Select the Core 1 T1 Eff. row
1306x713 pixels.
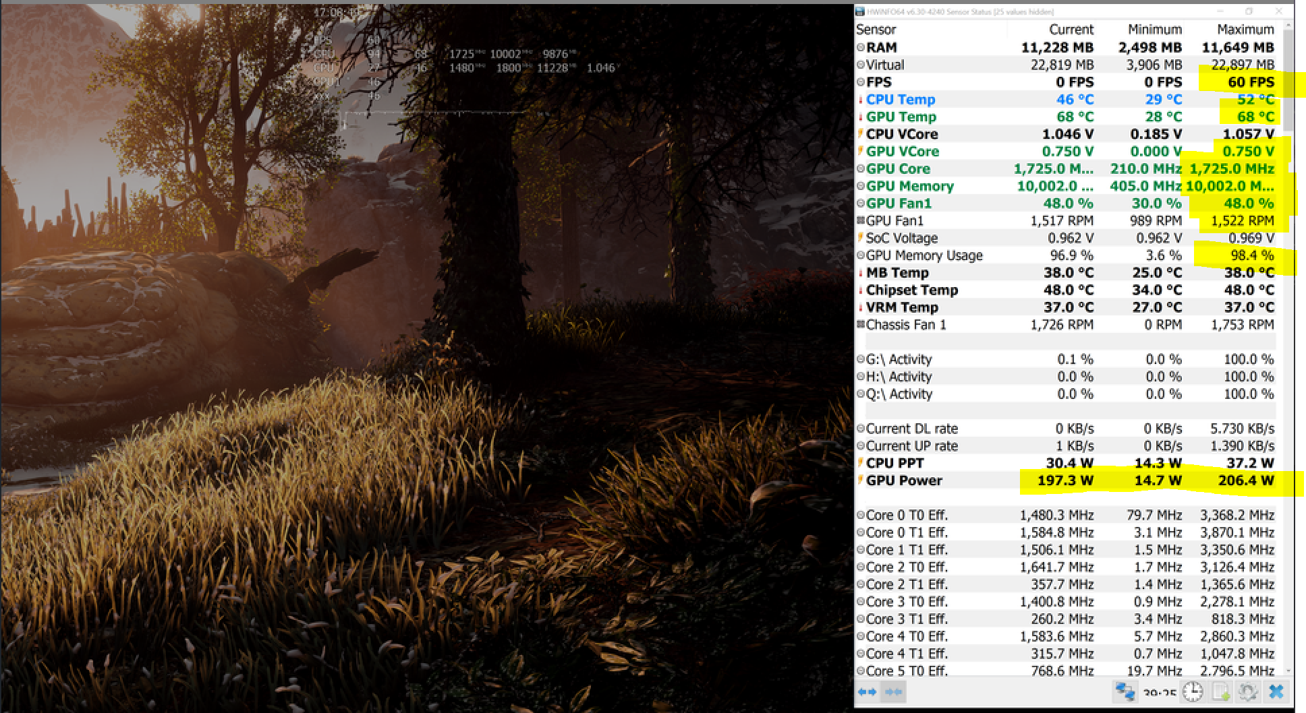[1066, 550]
